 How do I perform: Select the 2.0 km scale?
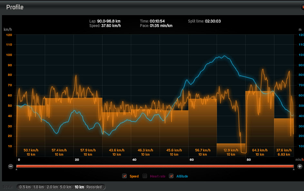(x=52, y=187)
